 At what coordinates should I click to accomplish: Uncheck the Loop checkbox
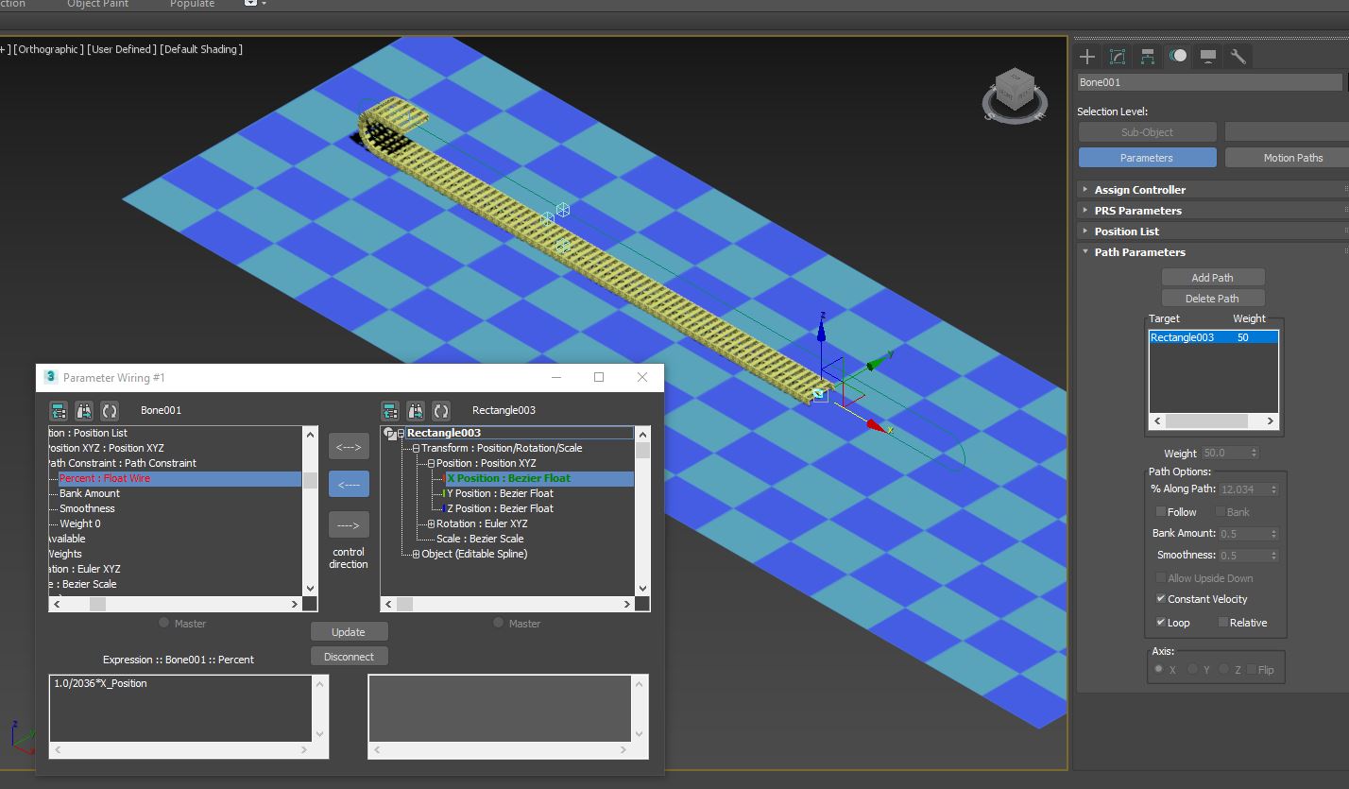(x=1161, y=623)
